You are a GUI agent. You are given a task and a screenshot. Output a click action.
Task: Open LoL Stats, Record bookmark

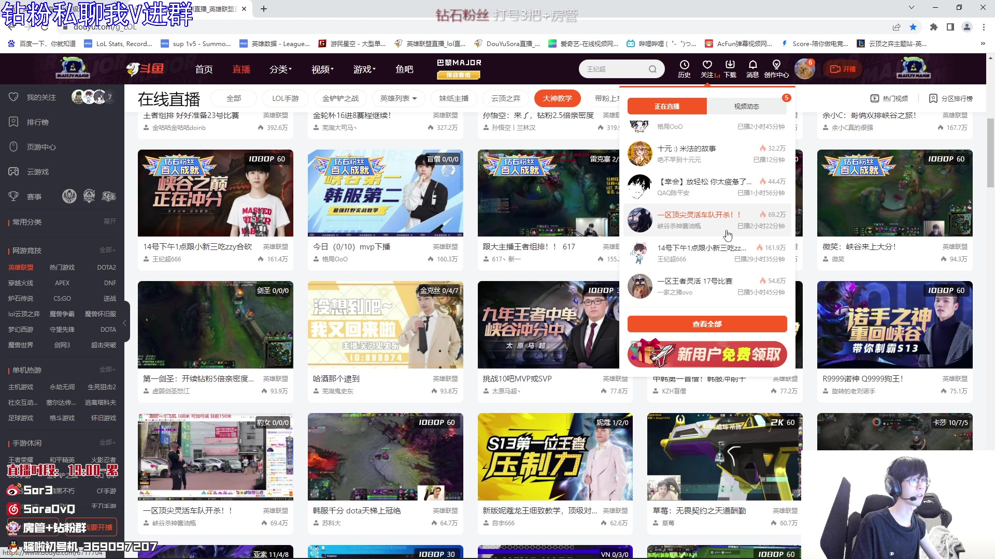[118, 43]
